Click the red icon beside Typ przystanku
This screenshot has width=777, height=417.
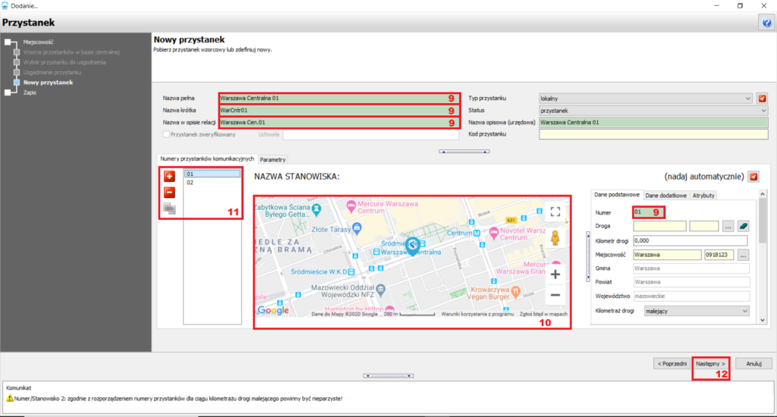click(762, 99)
